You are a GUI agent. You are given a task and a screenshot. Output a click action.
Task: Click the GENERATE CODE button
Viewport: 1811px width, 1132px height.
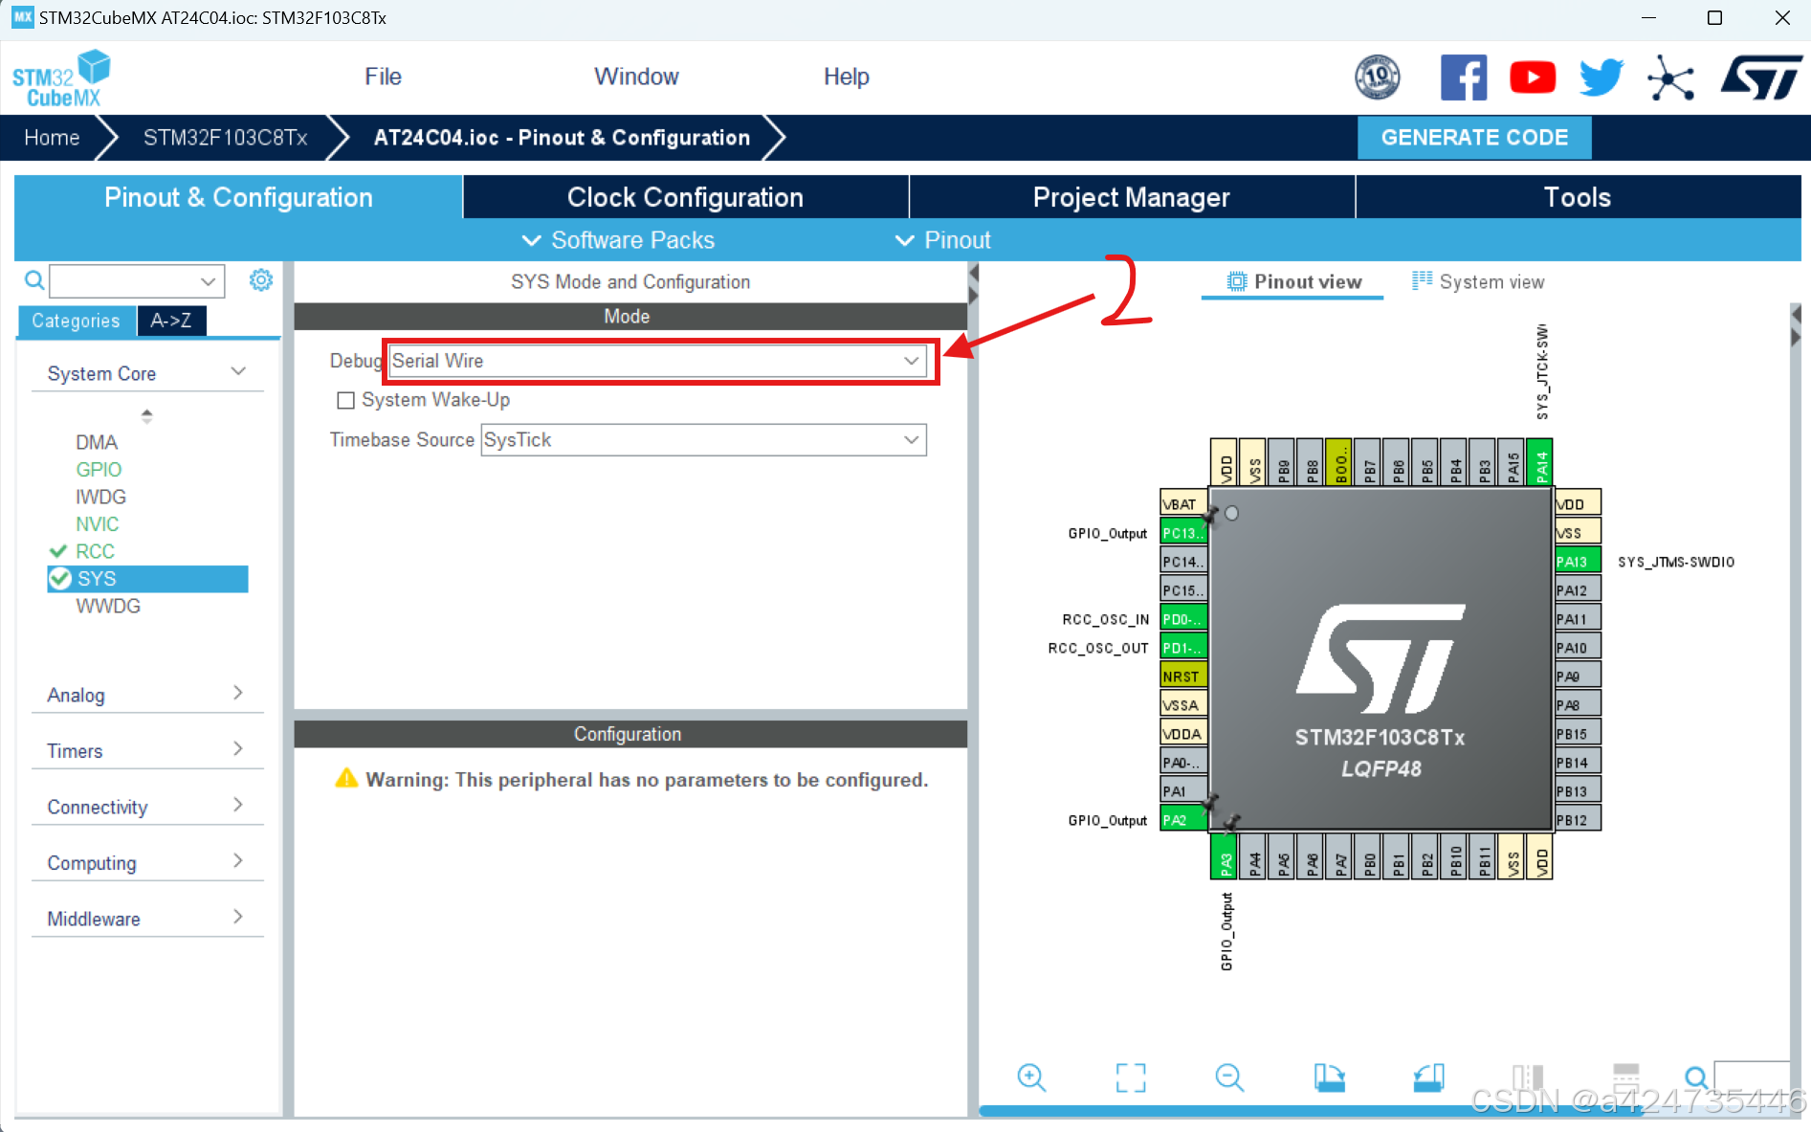click(x=1473, y=137)
